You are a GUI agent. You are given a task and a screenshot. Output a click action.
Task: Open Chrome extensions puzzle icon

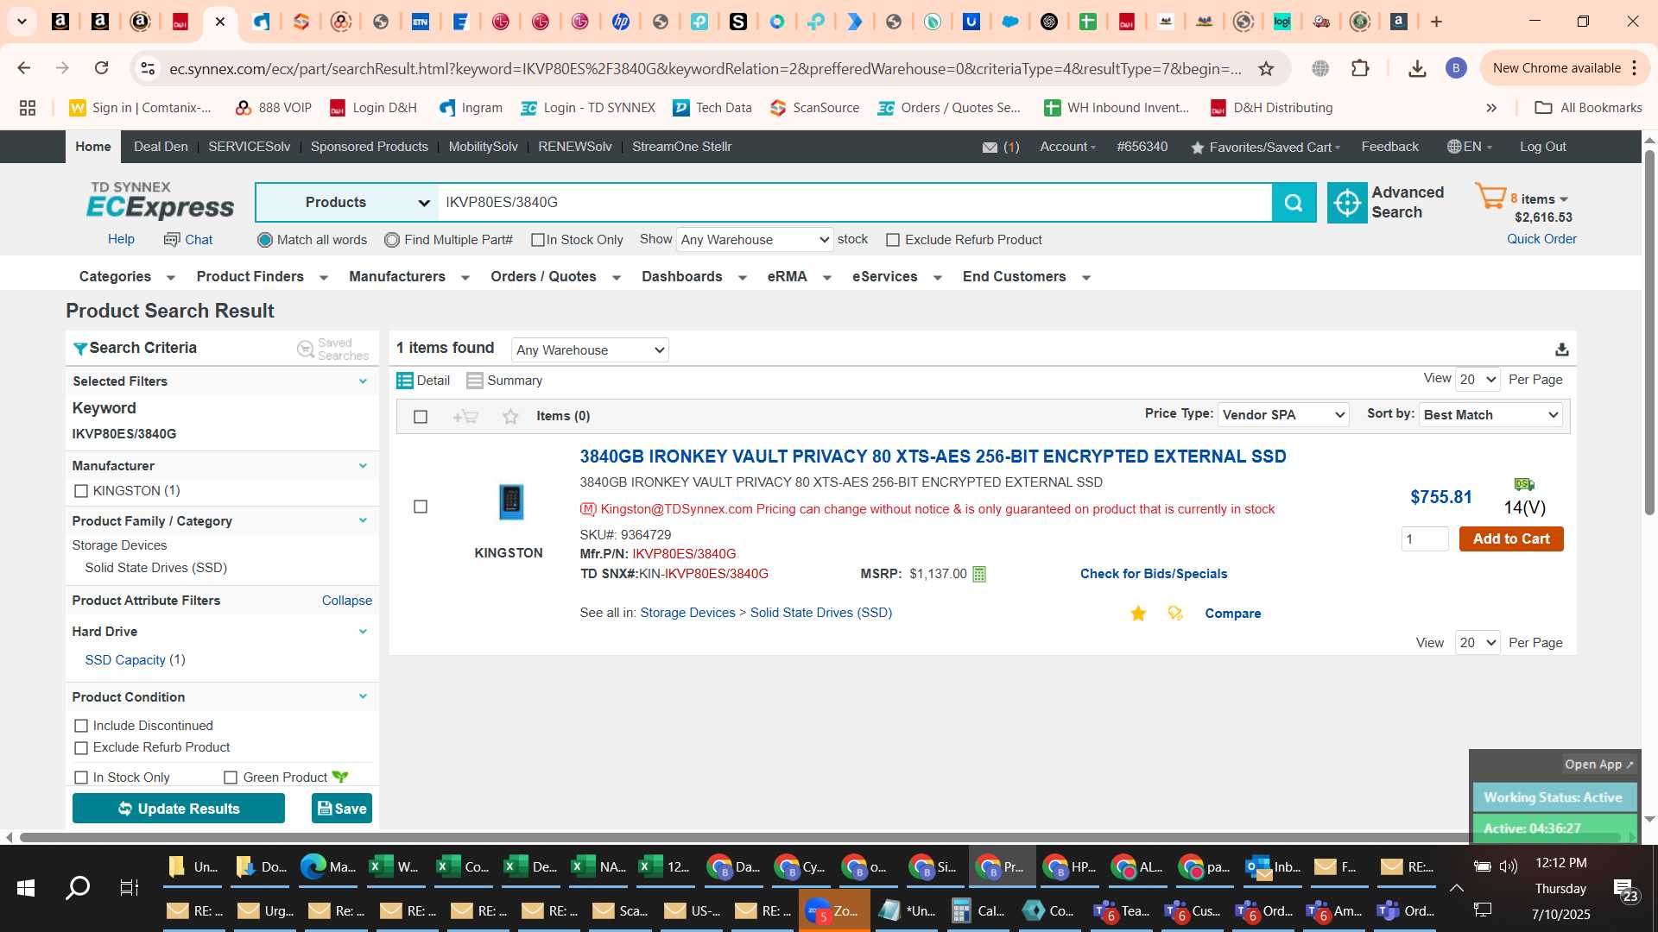point(1360,68)
